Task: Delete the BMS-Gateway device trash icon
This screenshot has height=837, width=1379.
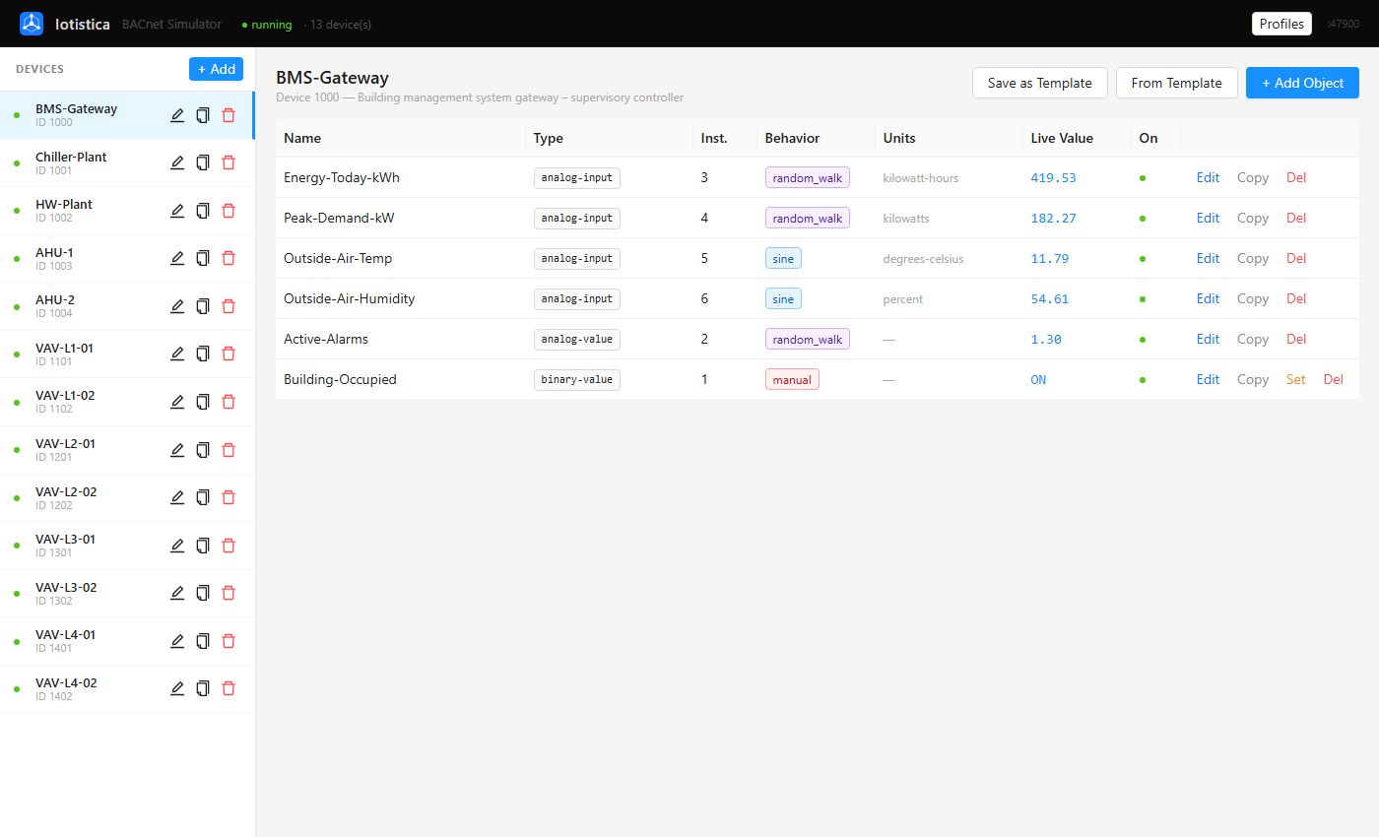Action: tap(229, 115)
